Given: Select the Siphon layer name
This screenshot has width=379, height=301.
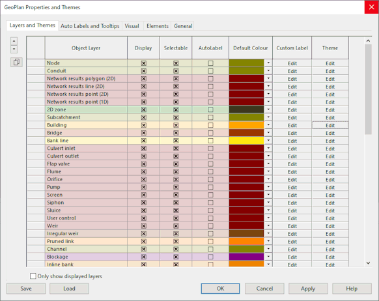Looking at the screenshot, I should (x=55, y=203).
